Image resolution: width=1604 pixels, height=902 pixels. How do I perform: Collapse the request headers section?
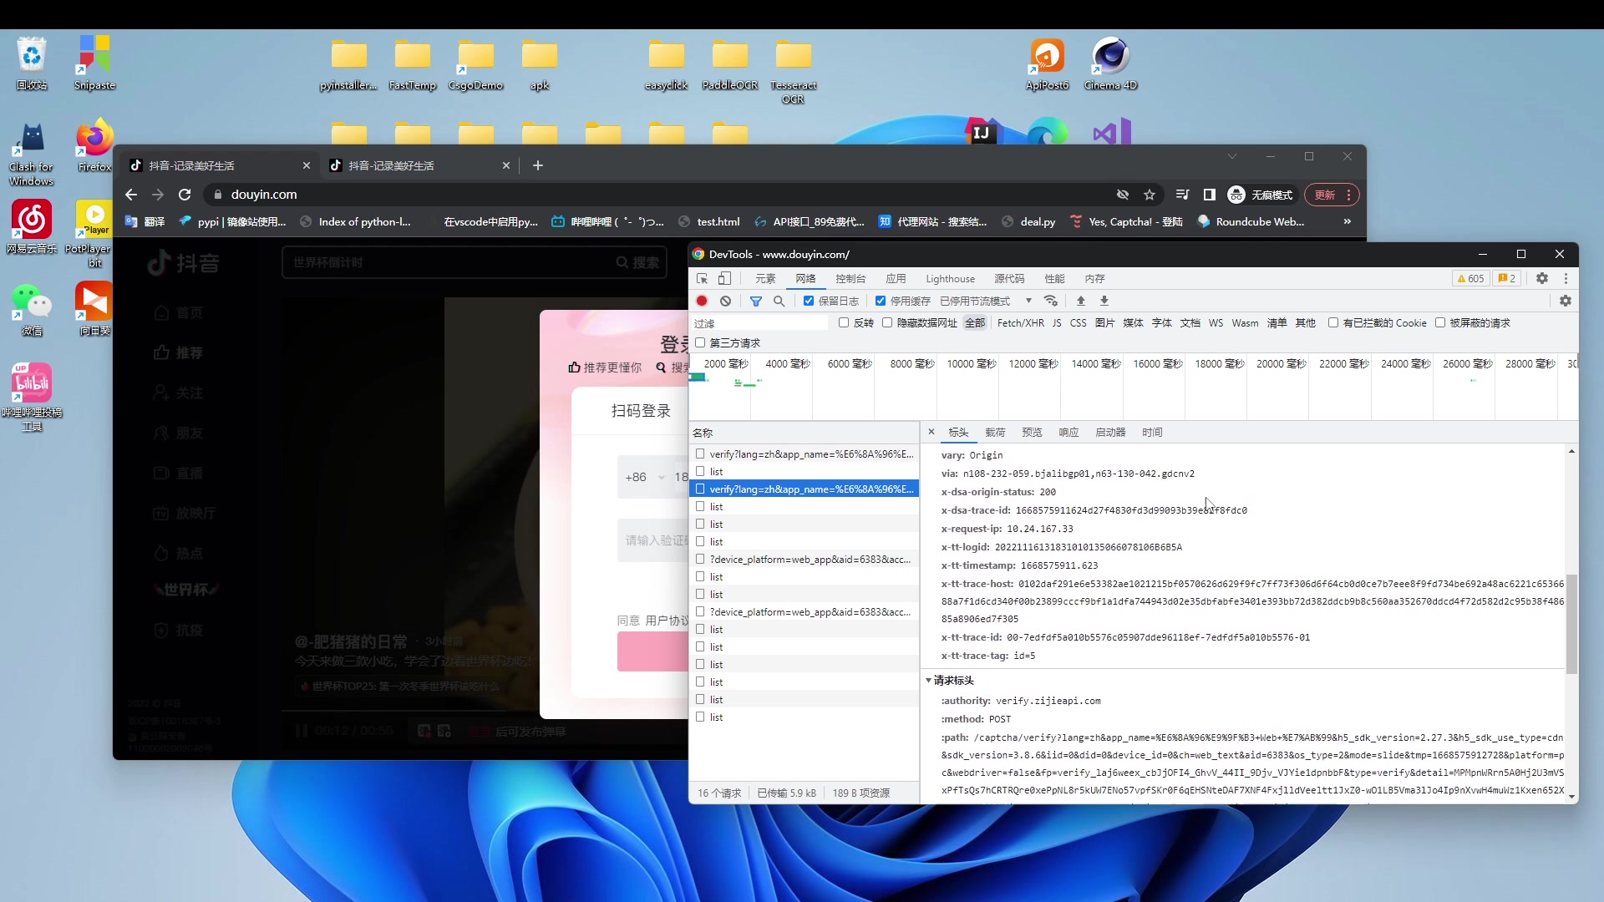point(928,681)
